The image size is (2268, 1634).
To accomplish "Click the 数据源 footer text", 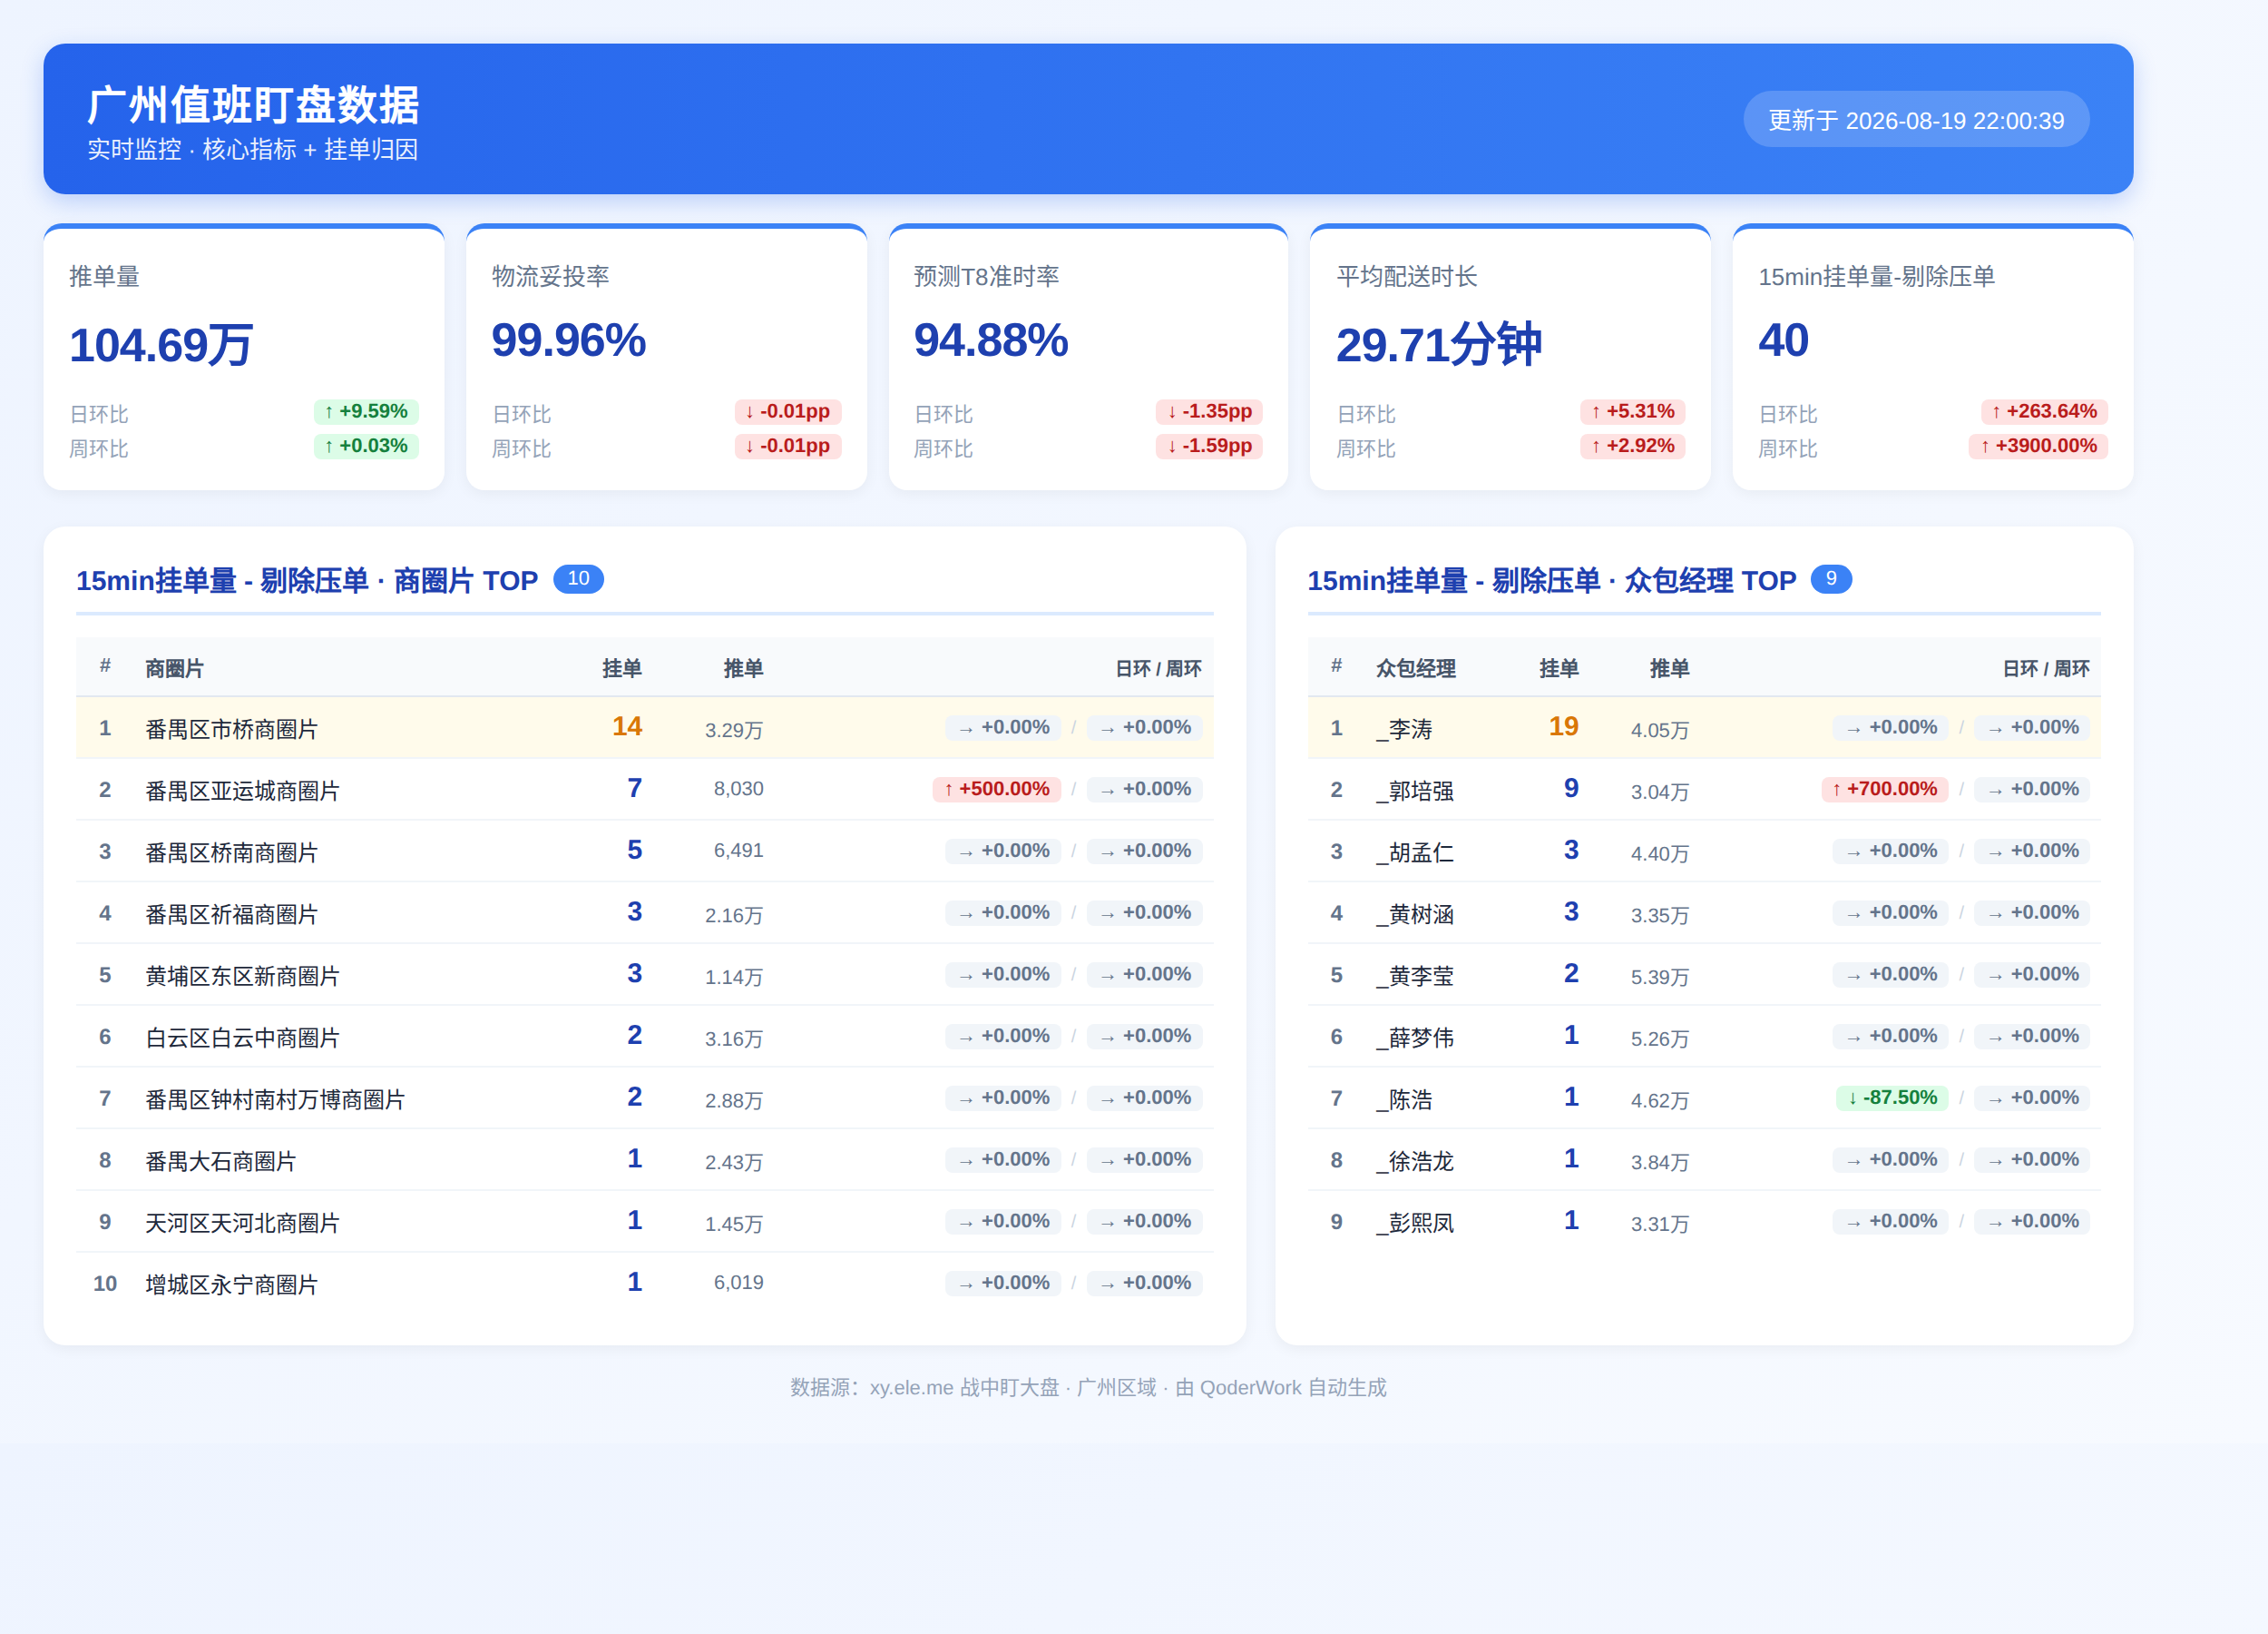I will (1088, 1388).
